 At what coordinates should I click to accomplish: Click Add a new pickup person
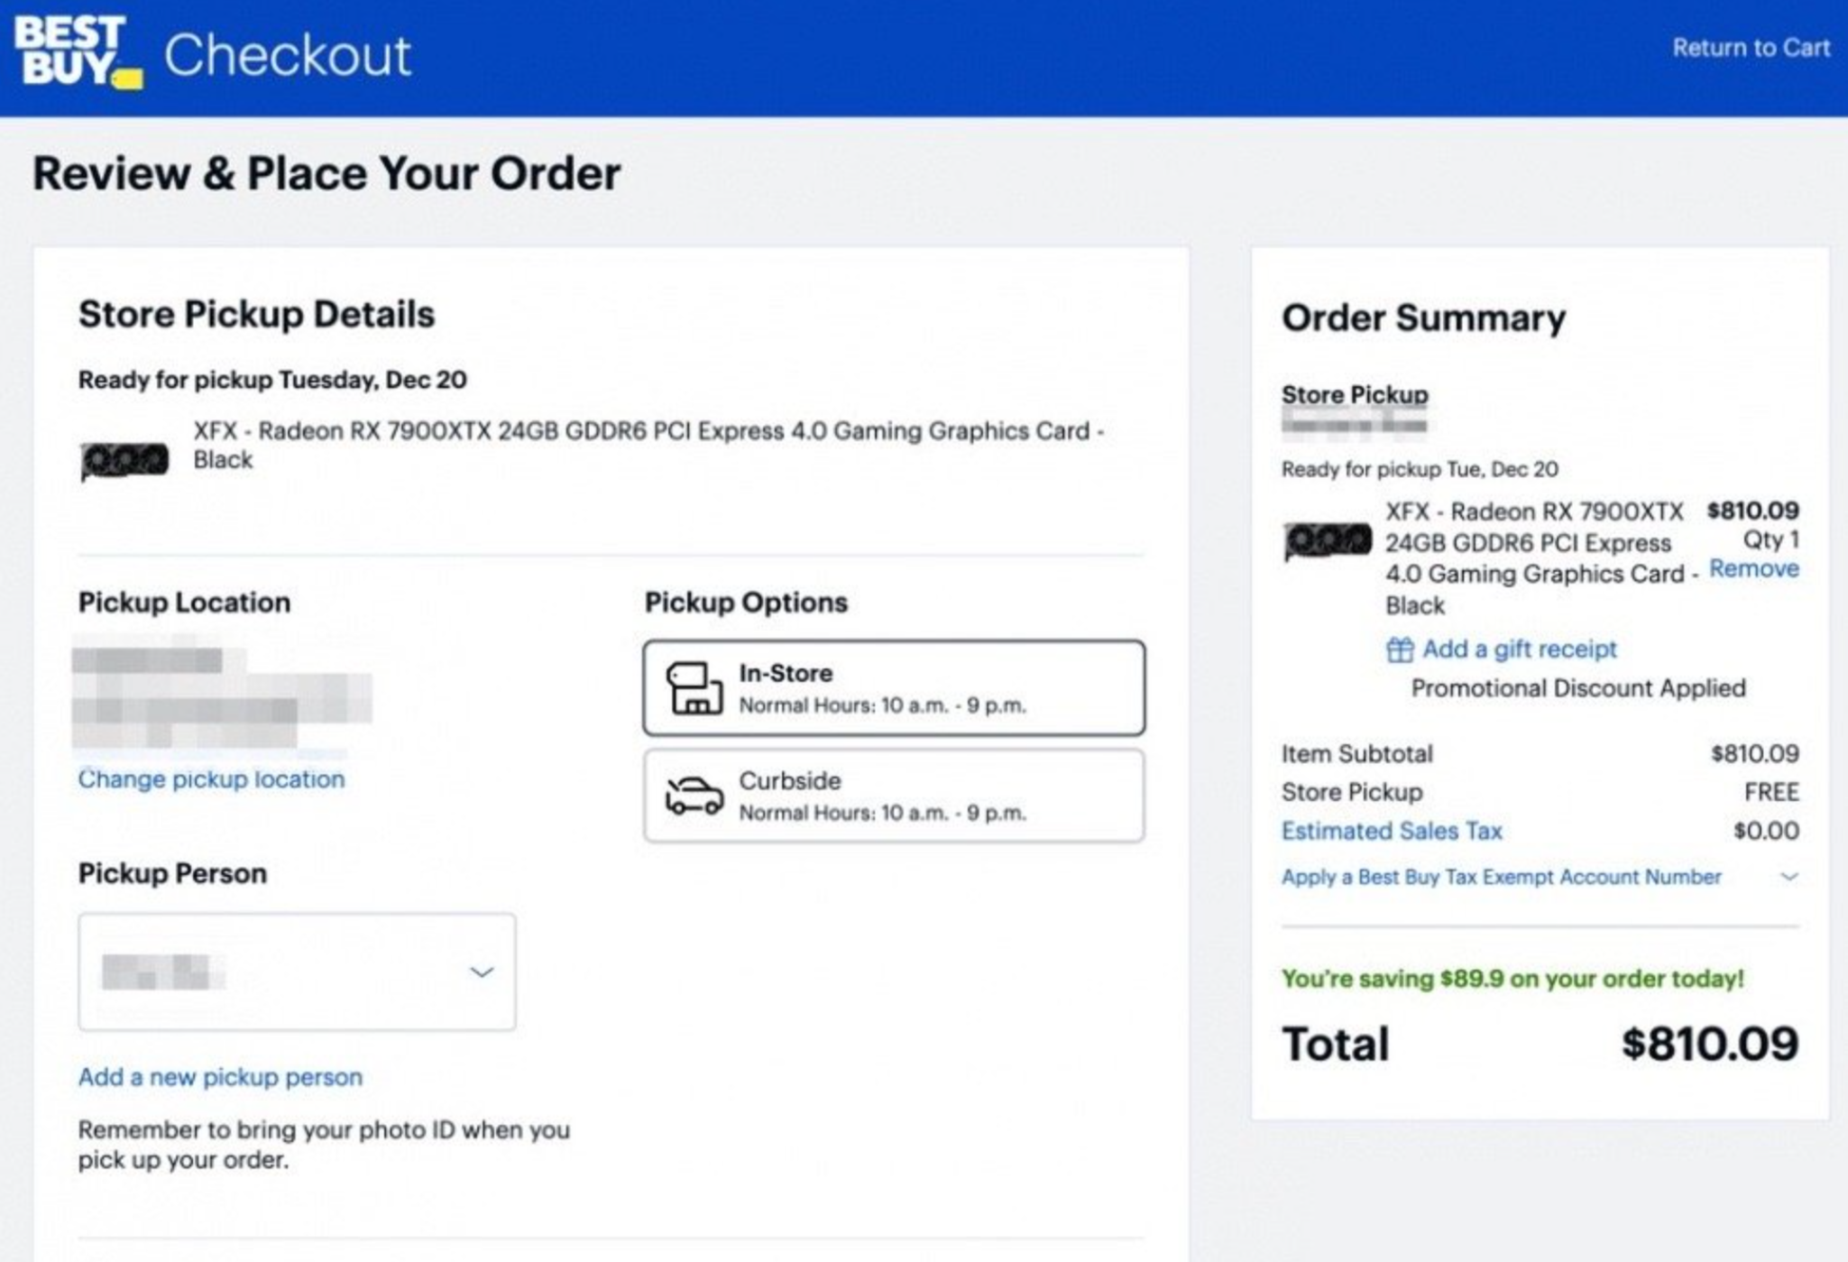[220, 1076]
